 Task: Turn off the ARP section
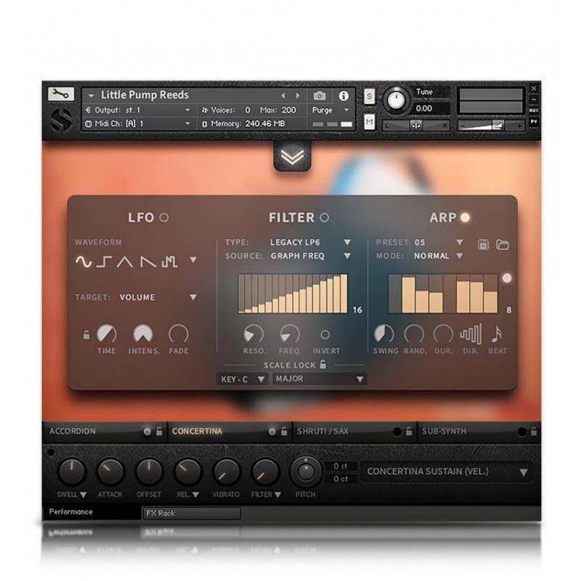click(x=465, y=217)
